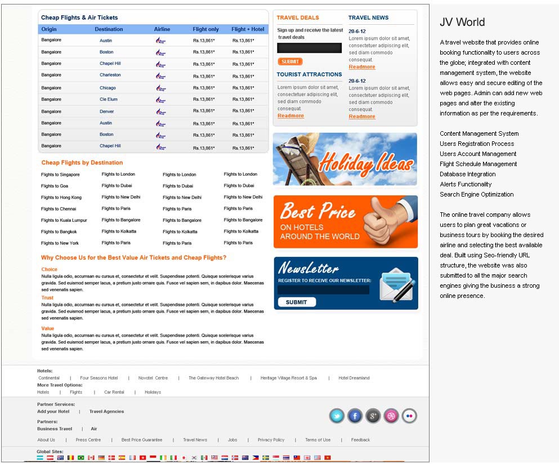Open Flights to Kuala Lumpur link
The height and width of the screenshot is (464, 559).
click(x=64, y=220)
